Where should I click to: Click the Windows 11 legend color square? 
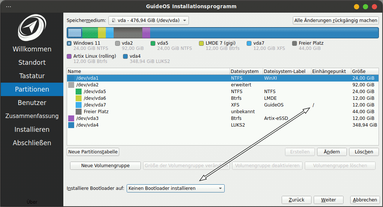69,43
